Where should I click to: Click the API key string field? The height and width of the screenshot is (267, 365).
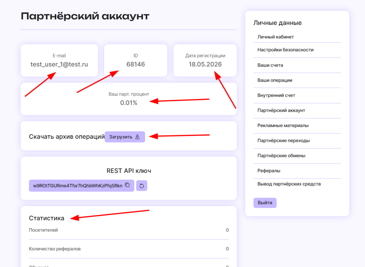click(82, 185)
